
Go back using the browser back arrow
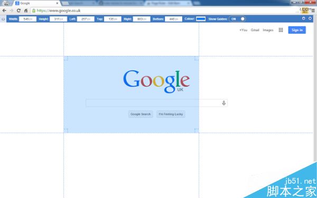pos(4,11)
